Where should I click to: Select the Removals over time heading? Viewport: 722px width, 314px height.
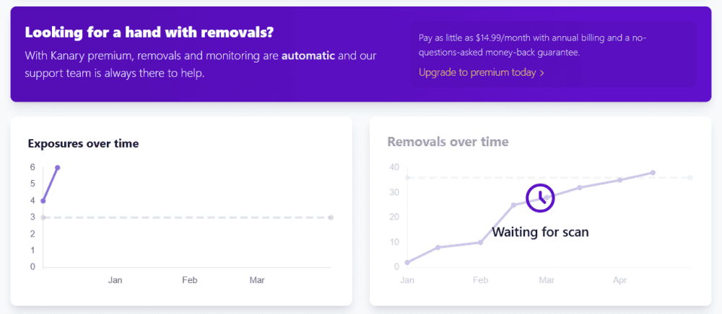pyautogui.click(x=448, y=142)
